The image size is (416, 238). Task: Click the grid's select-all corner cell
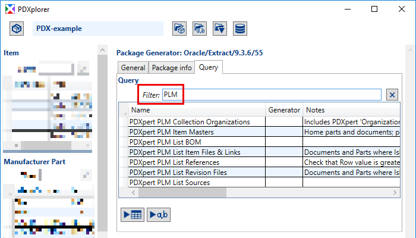(x=124, y=110)
